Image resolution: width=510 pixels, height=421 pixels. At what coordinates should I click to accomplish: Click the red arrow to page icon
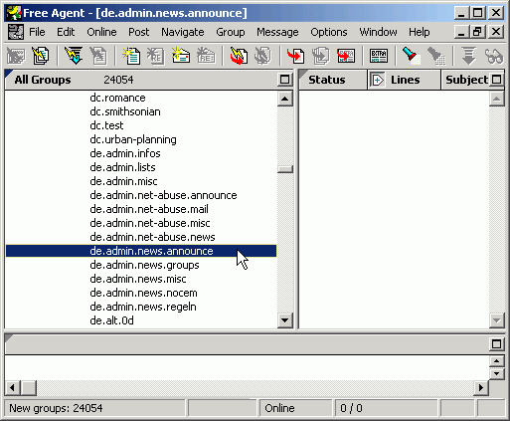tap(296, 56)
